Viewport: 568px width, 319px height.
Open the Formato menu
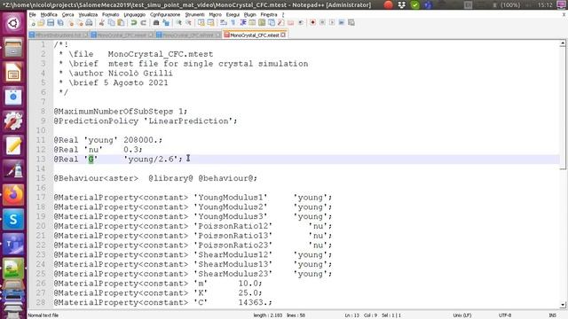click(x=110, y=14)
